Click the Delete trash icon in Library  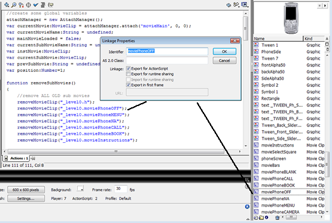277,218
